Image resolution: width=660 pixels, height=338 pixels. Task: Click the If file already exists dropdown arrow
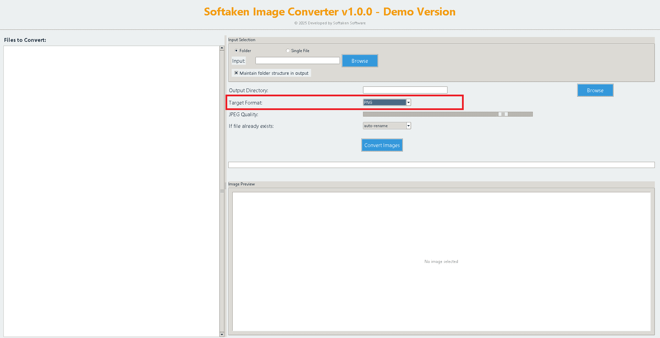click(x=409, y=126)
